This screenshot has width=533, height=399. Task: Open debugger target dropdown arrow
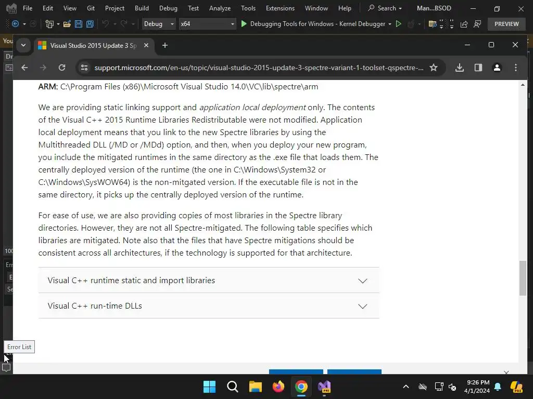[x=389, y=24]
